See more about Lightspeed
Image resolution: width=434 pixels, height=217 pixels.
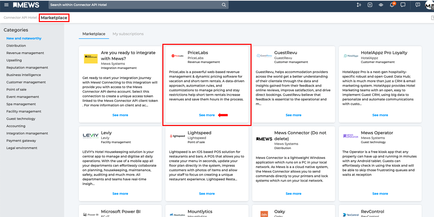pyautogui.click(x=207, y=194)
